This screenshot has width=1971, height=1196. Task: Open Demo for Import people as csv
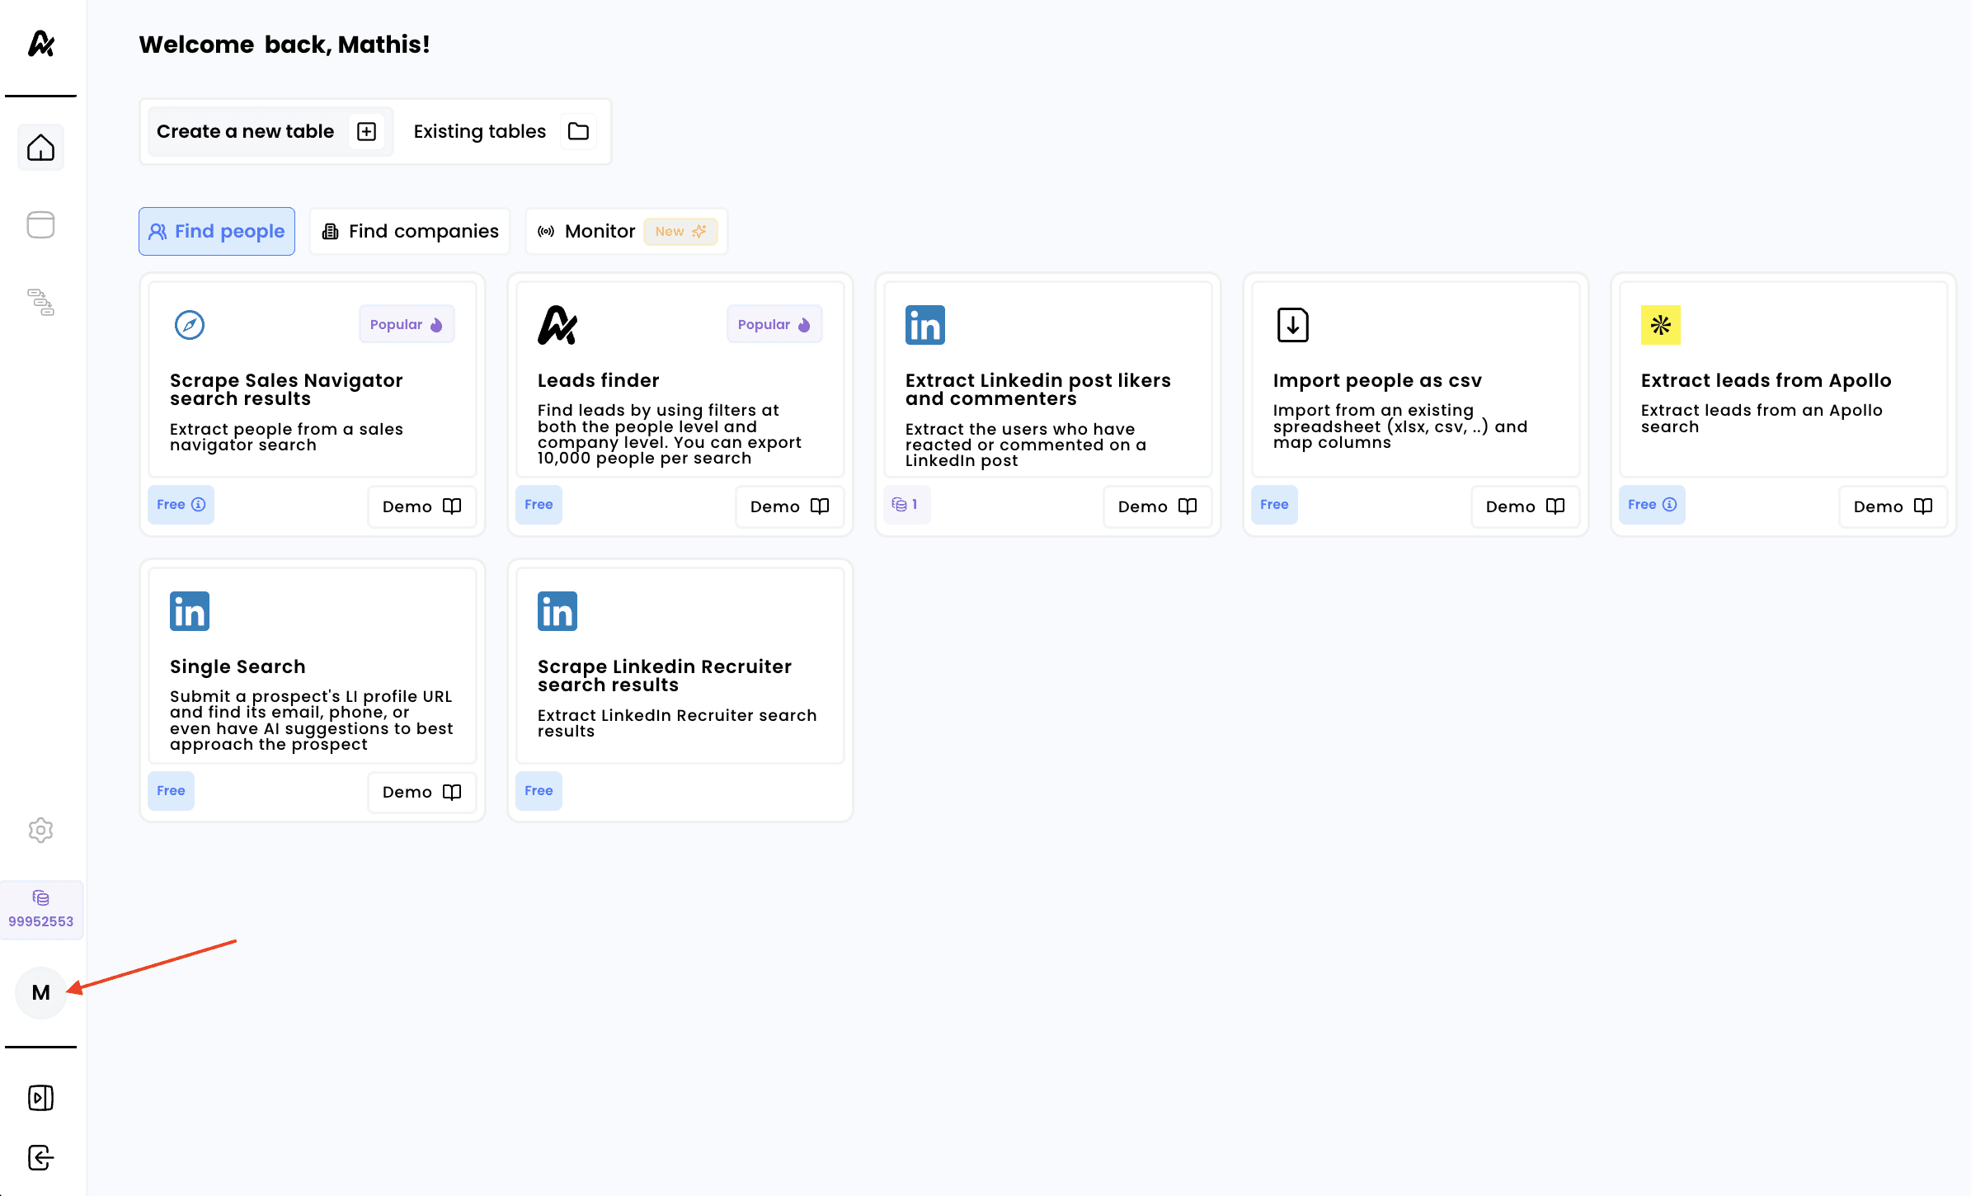point(1525,506)
